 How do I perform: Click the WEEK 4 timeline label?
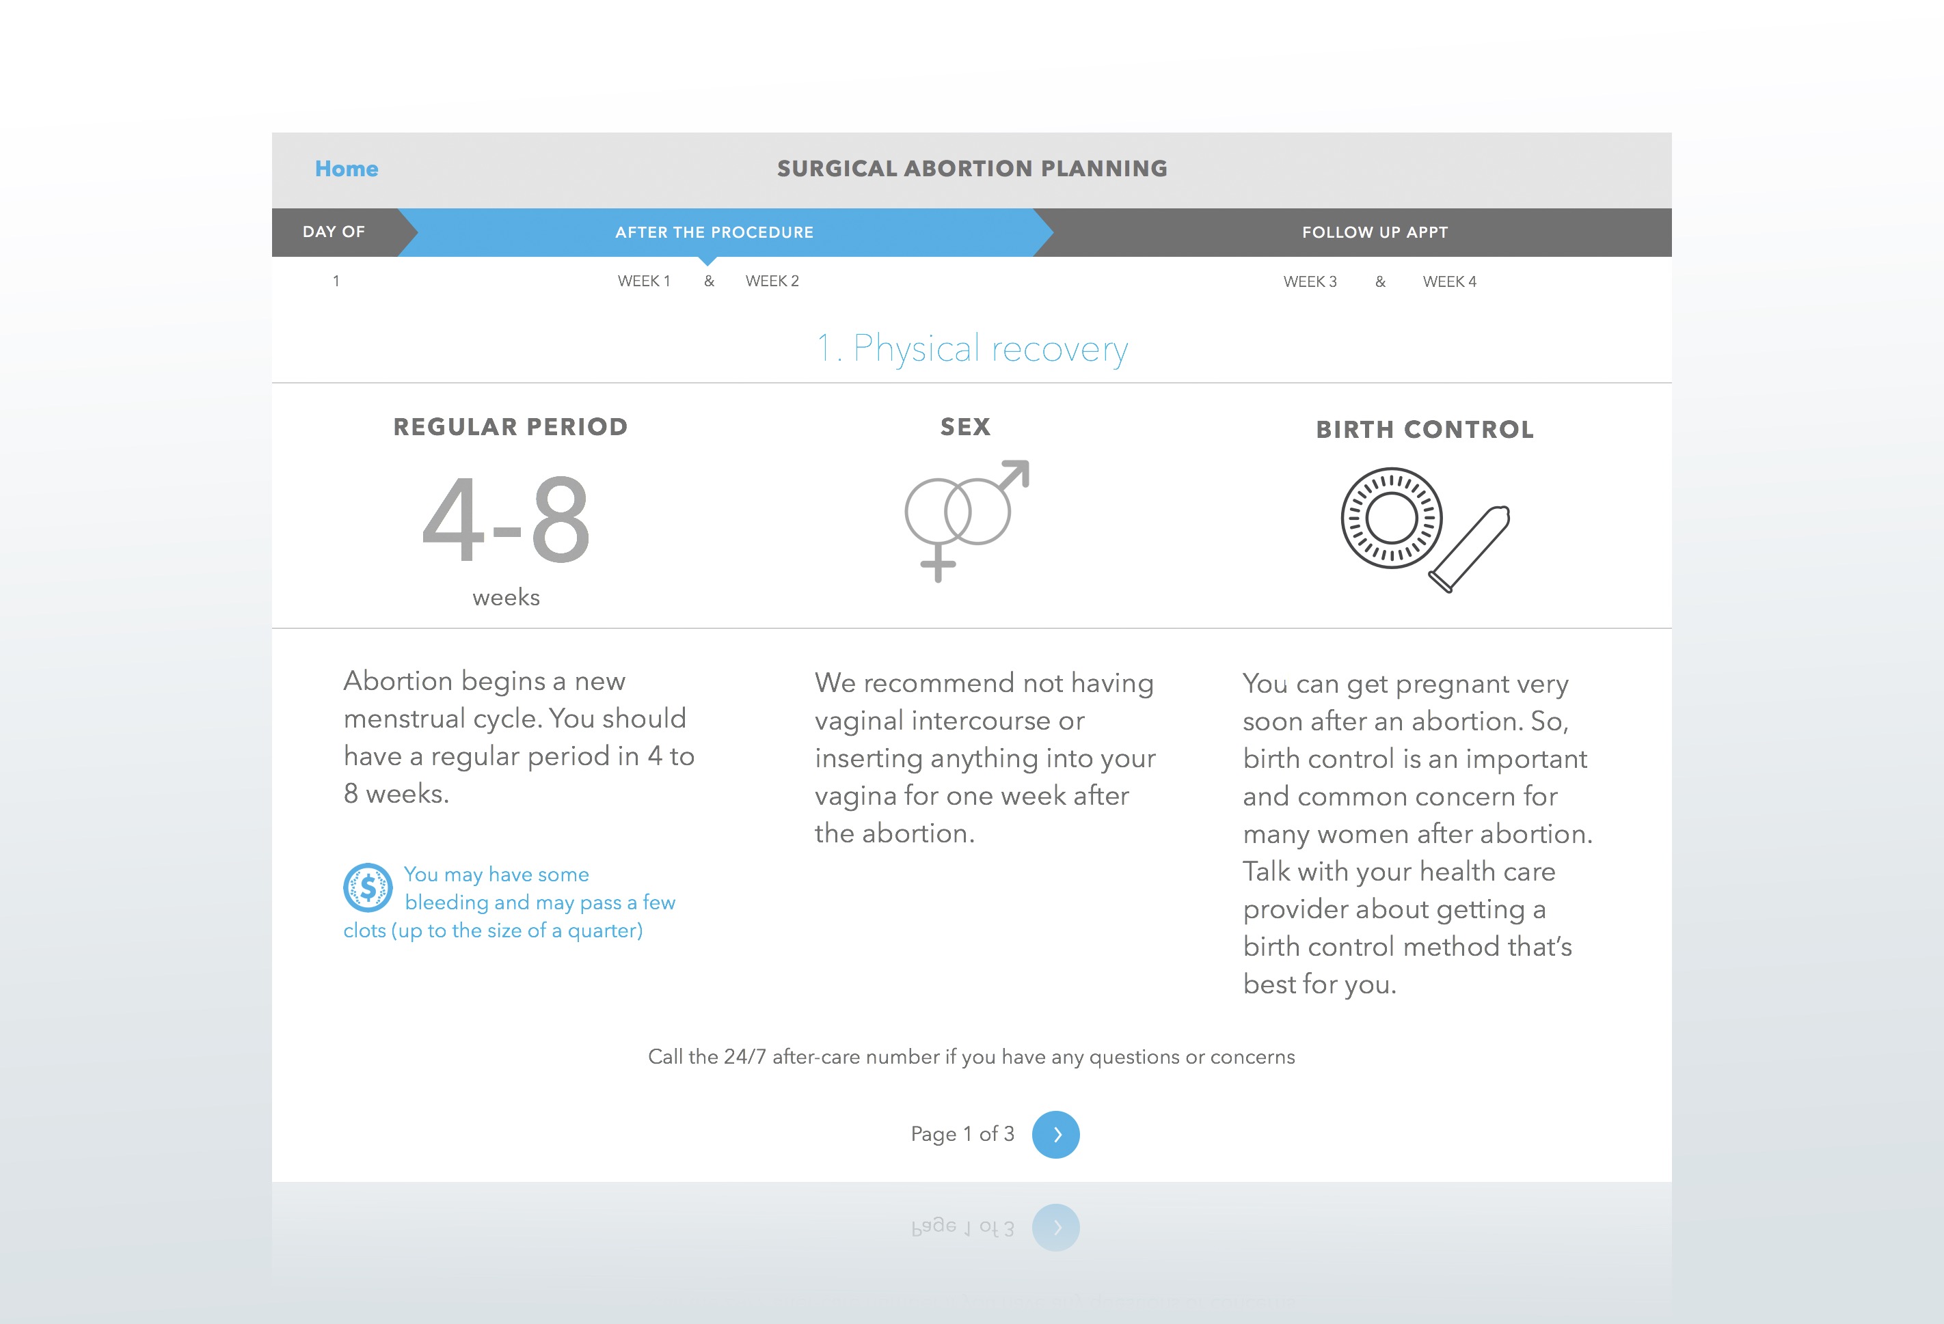click(1450, 283)
